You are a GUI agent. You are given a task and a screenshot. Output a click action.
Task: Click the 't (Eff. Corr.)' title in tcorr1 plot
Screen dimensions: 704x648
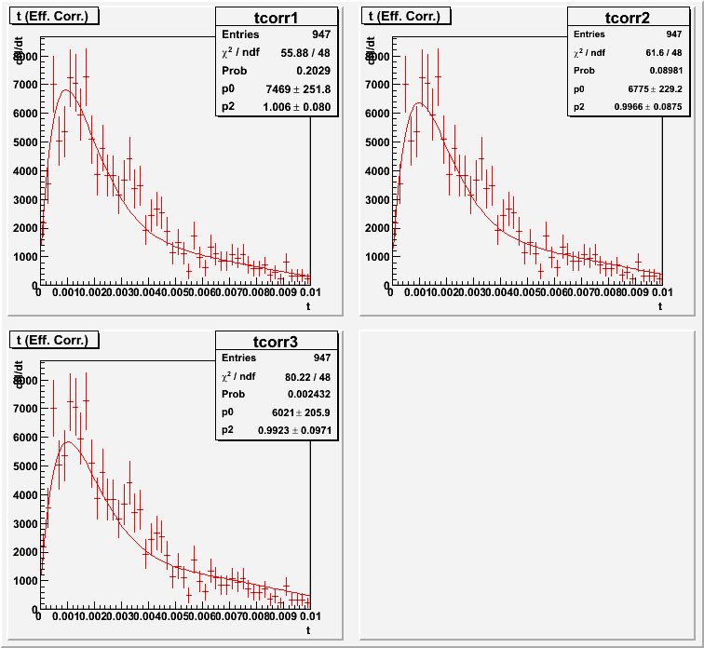click(x=54, y=15)
